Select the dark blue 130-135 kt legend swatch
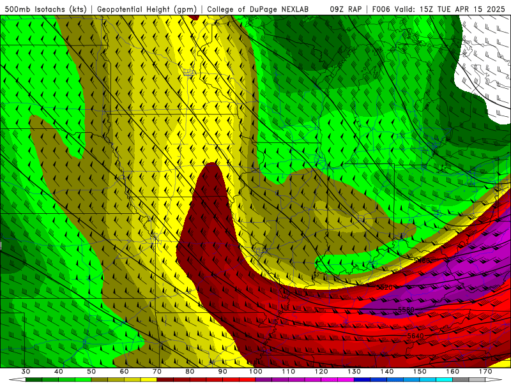This screenshot has height=383, width=511. [x=362, y=380]
